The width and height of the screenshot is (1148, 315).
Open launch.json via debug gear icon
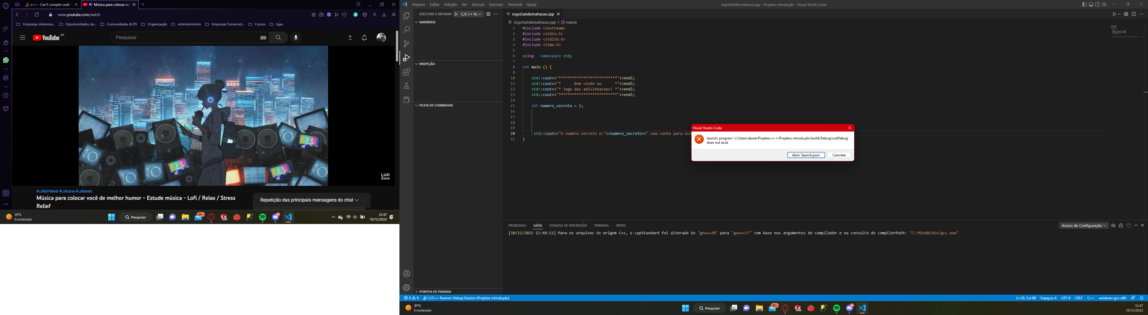[488, 14]
